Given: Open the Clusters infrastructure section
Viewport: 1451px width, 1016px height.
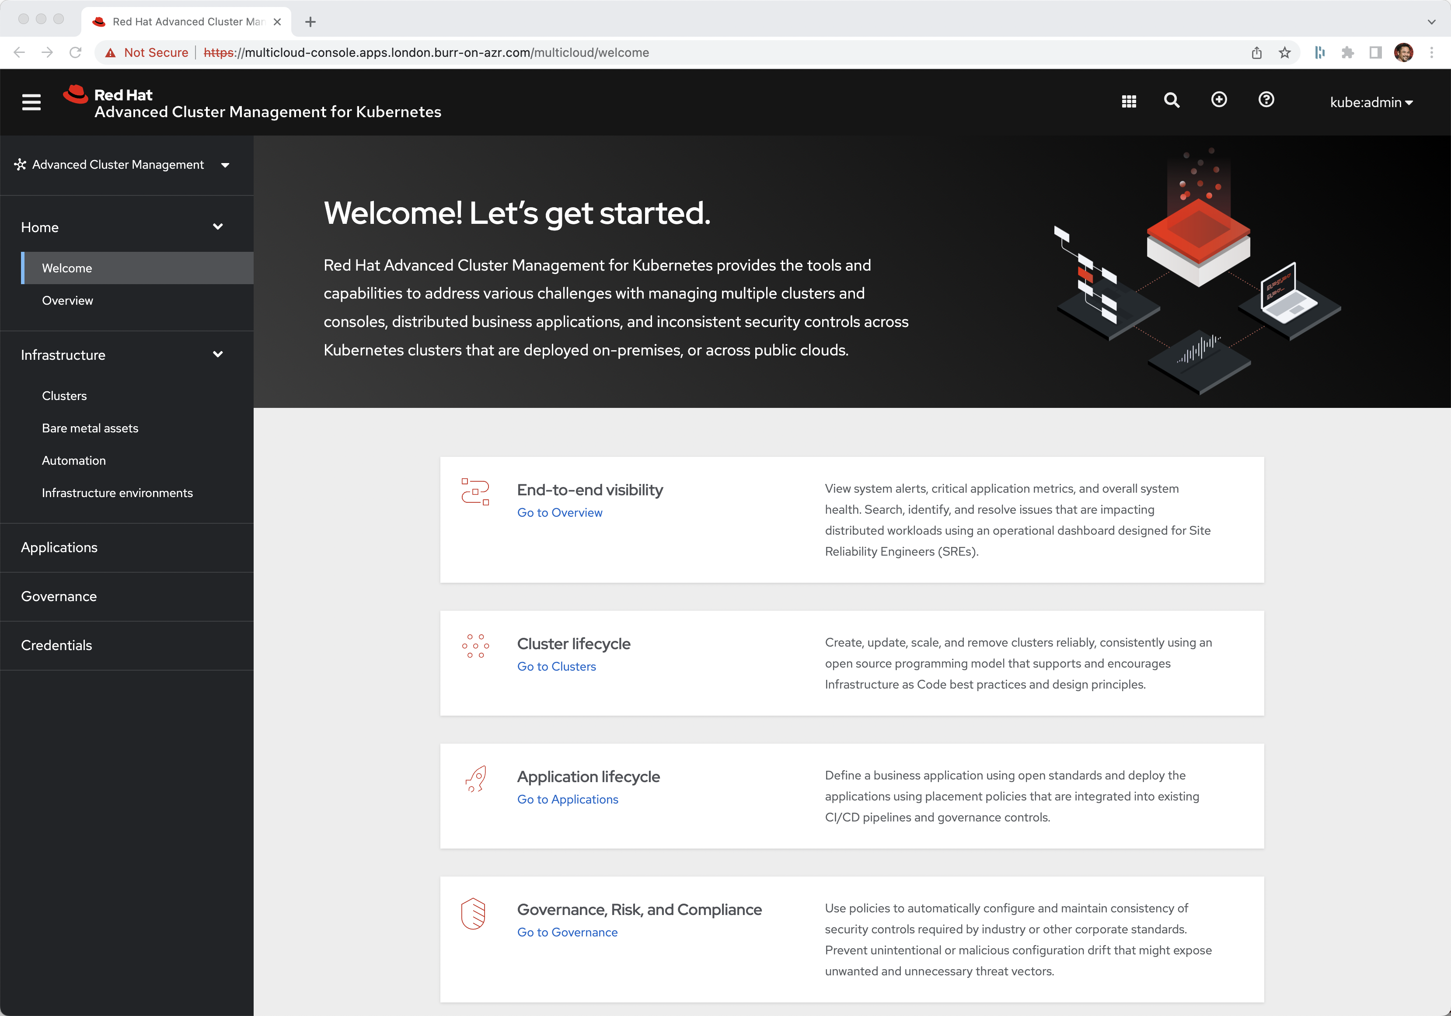Looking at the screenshot, I should pyautogui.click(x=63, y=396).
